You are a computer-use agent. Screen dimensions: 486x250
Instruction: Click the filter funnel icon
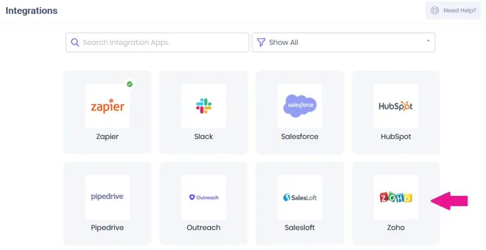[x=261, y=43]
